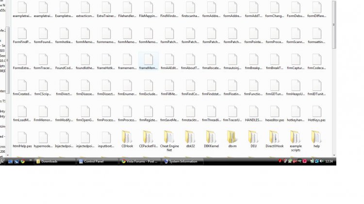364x204 pixels.
Task: Select the formFound... file icon
Action: point(43,33)
